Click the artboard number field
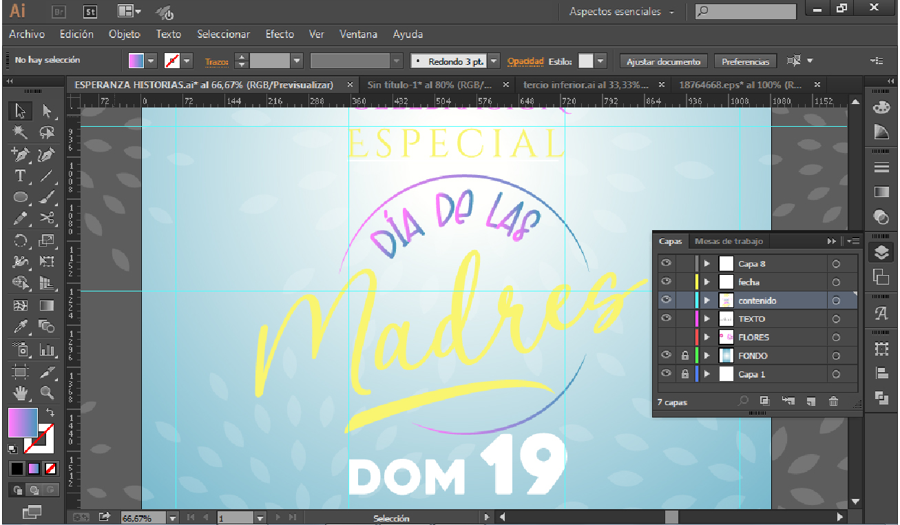 coord(236,517)
